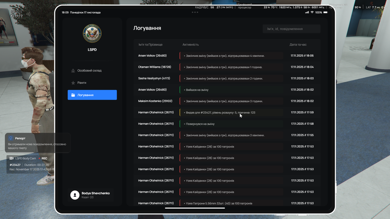Click the Дата та час column header
Image resolution: width=390 pixels, height=219 pixels.
click(298, 45)
